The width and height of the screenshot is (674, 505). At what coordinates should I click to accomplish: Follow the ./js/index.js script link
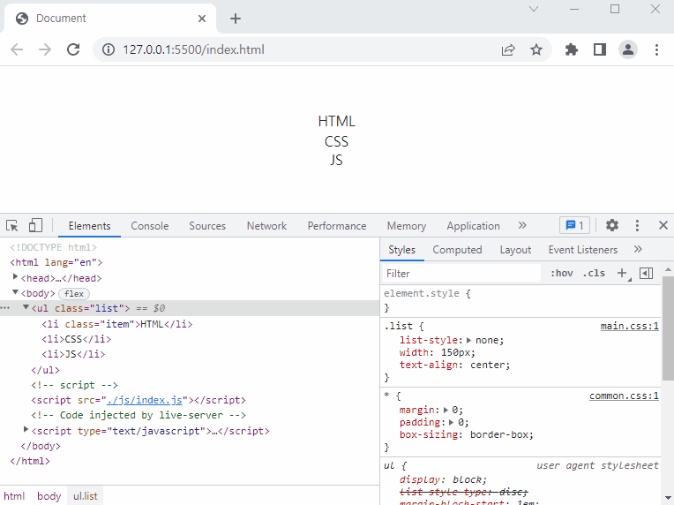145,400
